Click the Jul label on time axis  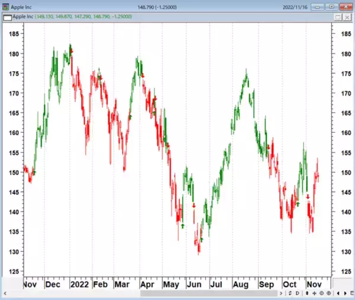[x=216, y=285]
